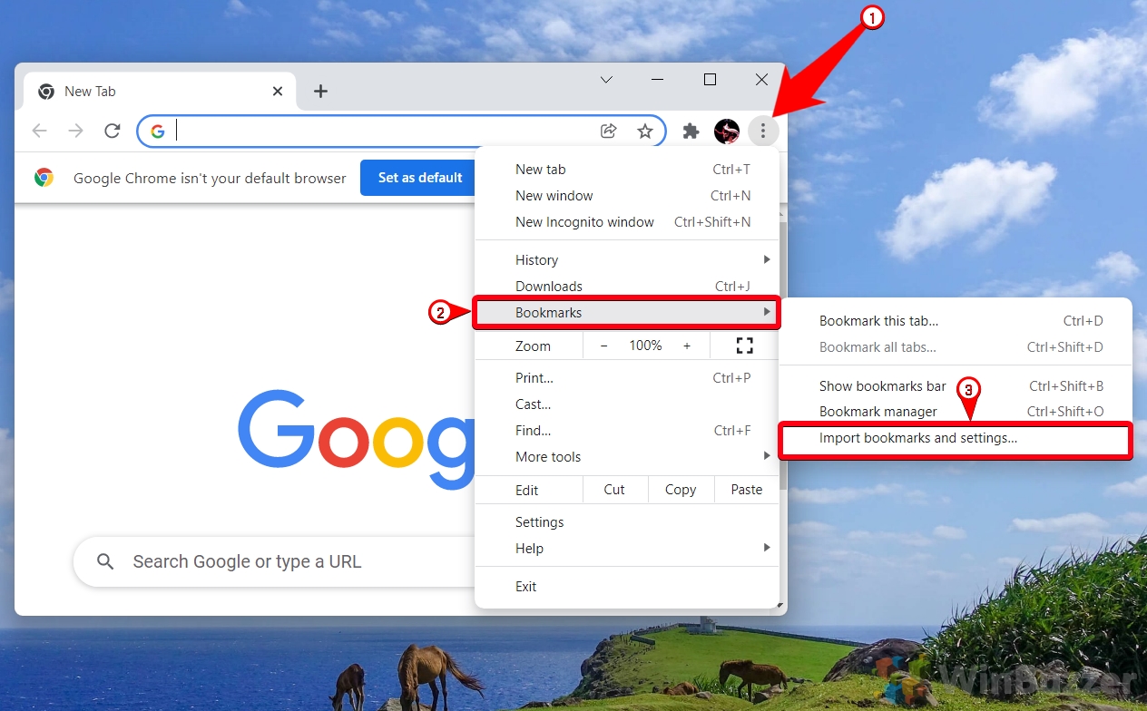1147x711 pixels.
Task: Open the Extensions puzzle icon
Action: (690, 131)
